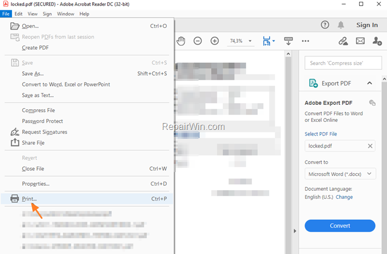The image size is (387, 254).
Task: Open the notifications bell
Action: 341,24
